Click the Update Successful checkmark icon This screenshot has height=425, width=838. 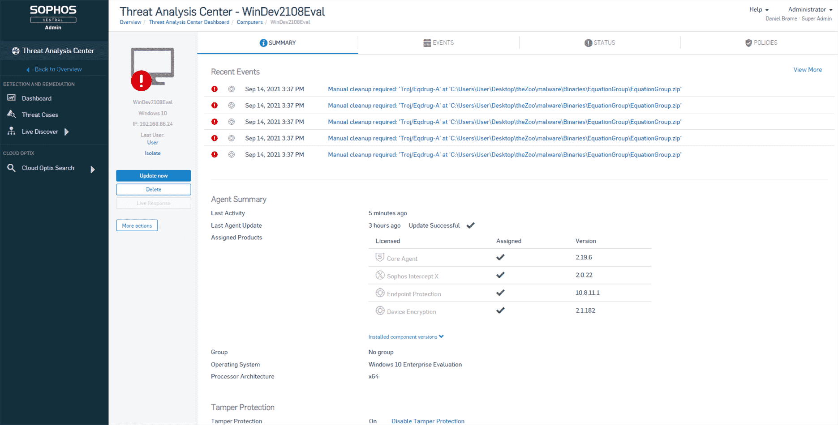[x=470, y=225]
